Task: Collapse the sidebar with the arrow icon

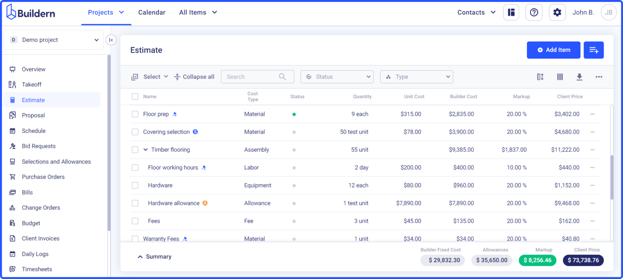Action: coord(111,40)
